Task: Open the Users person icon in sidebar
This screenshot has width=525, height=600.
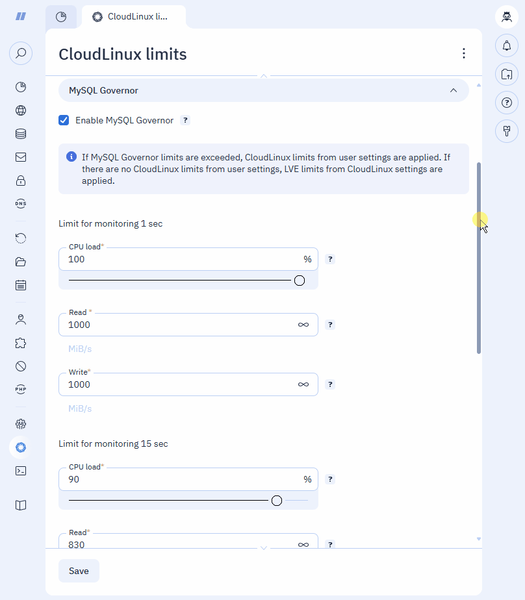Action: pos(21,320)
